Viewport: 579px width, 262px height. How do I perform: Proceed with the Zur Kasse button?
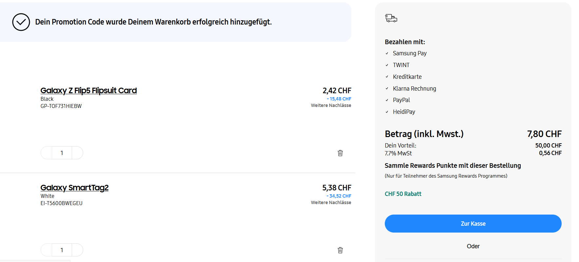473,224
